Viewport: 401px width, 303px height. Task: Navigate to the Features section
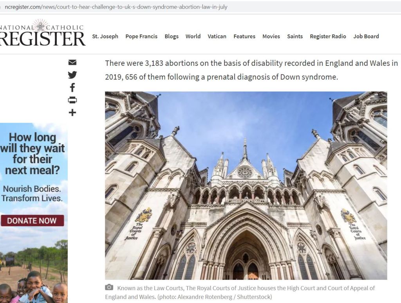pos(244,36)
